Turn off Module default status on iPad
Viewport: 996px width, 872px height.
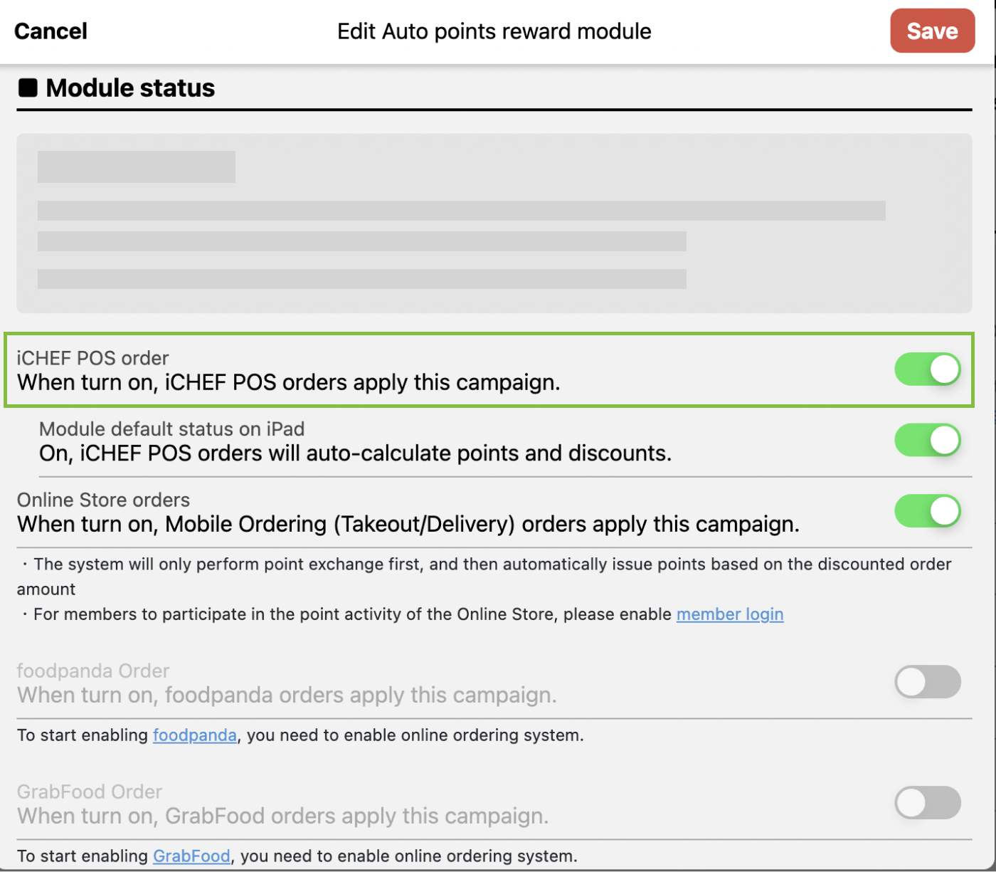(x=927, y=441)
